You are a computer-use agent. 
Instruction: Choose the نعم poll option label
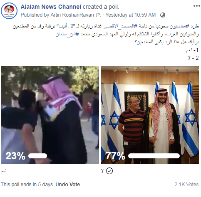tap(3, 171)
